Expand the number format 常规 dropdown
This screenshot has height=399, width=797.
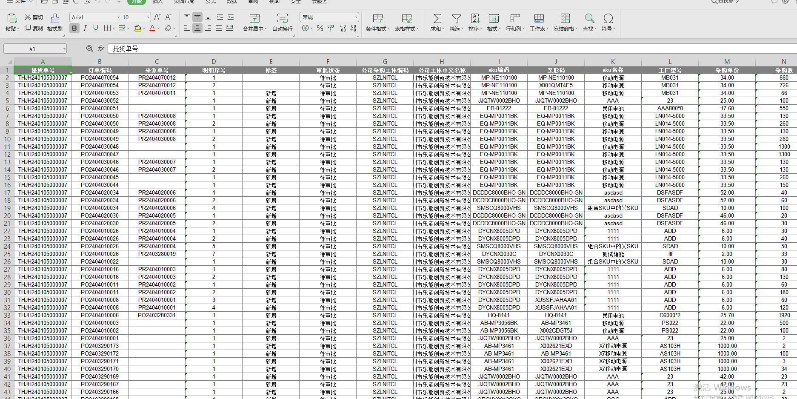(356, 17)
